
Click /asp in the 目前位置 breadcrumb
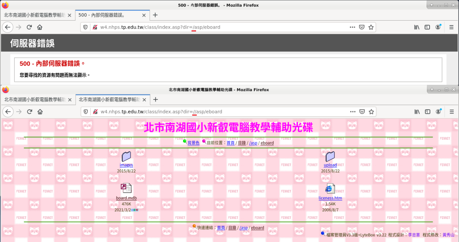coord(253,143)
